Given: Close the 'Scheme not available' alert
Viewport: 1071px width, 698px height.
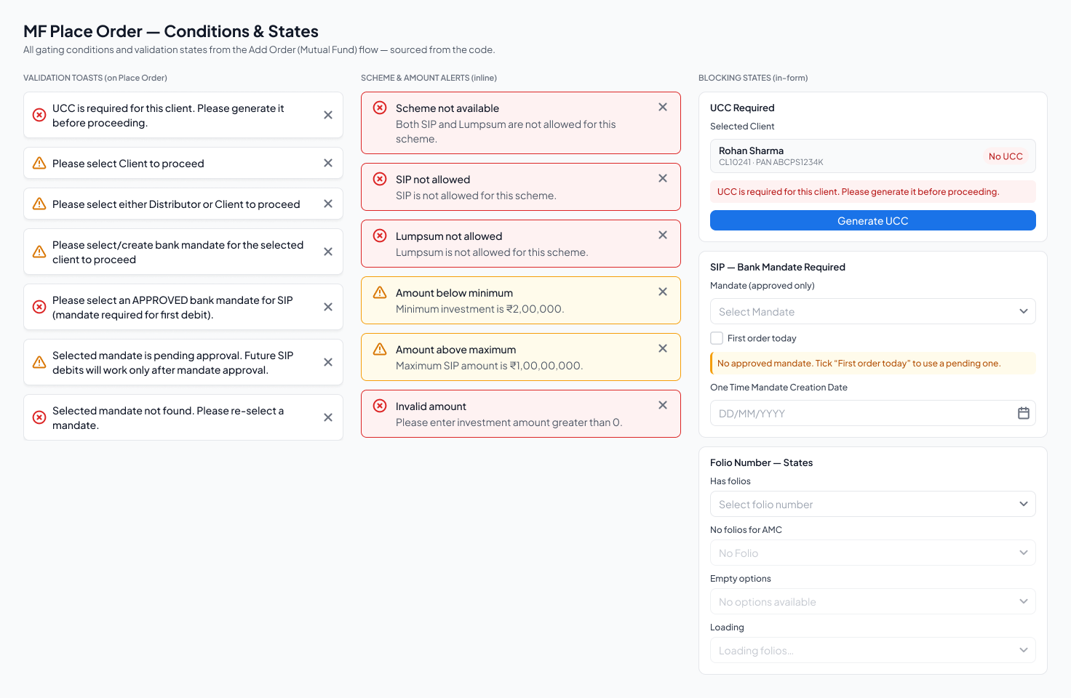Looking at the screenshot, I should pos(663,107).
